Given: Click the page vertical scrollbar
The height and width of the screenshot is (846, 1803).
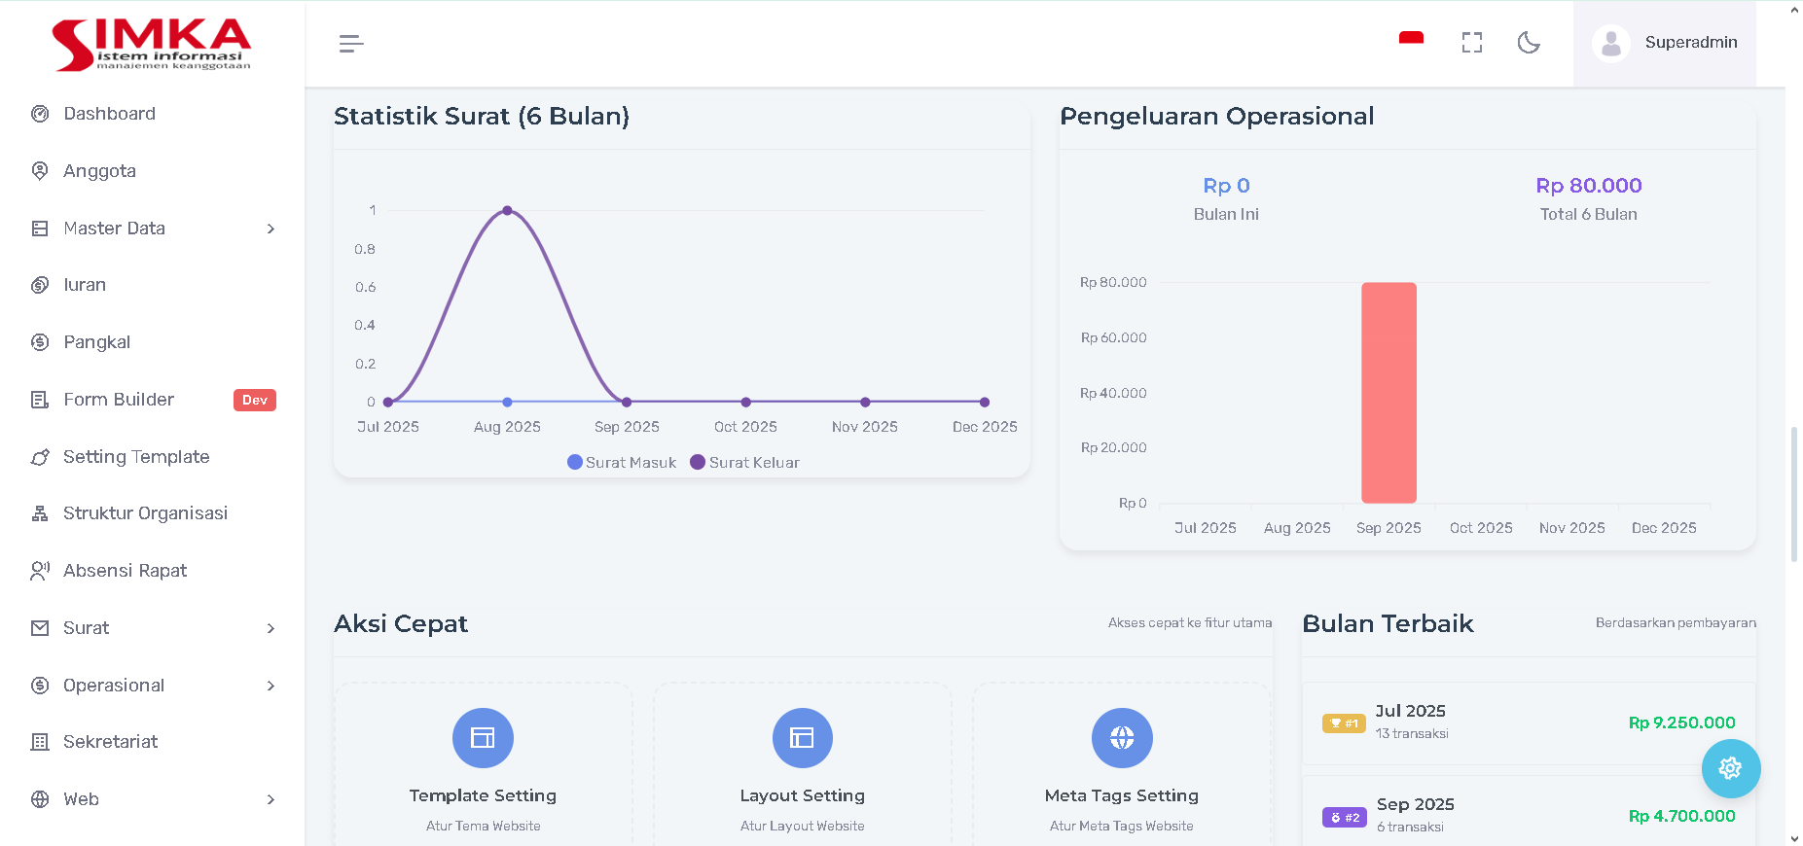Looking at the screenshot, I should click(1793, 494).
